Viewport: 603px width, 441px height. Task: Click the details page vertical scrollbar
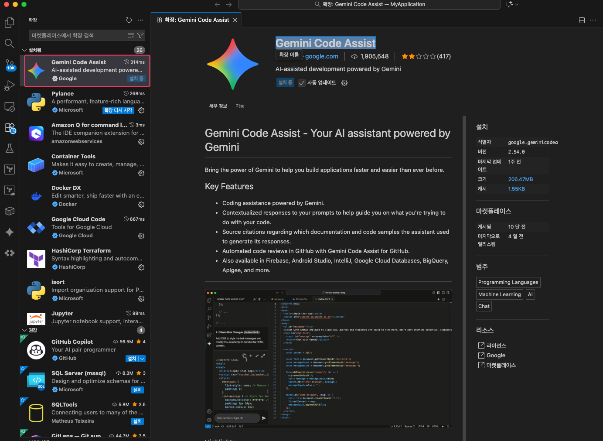pos(464,278)
